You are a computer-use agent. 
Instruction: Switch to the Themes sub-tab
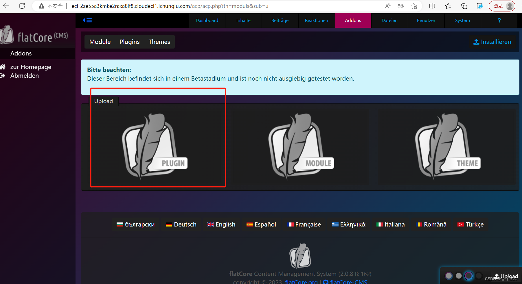(159, 42)
